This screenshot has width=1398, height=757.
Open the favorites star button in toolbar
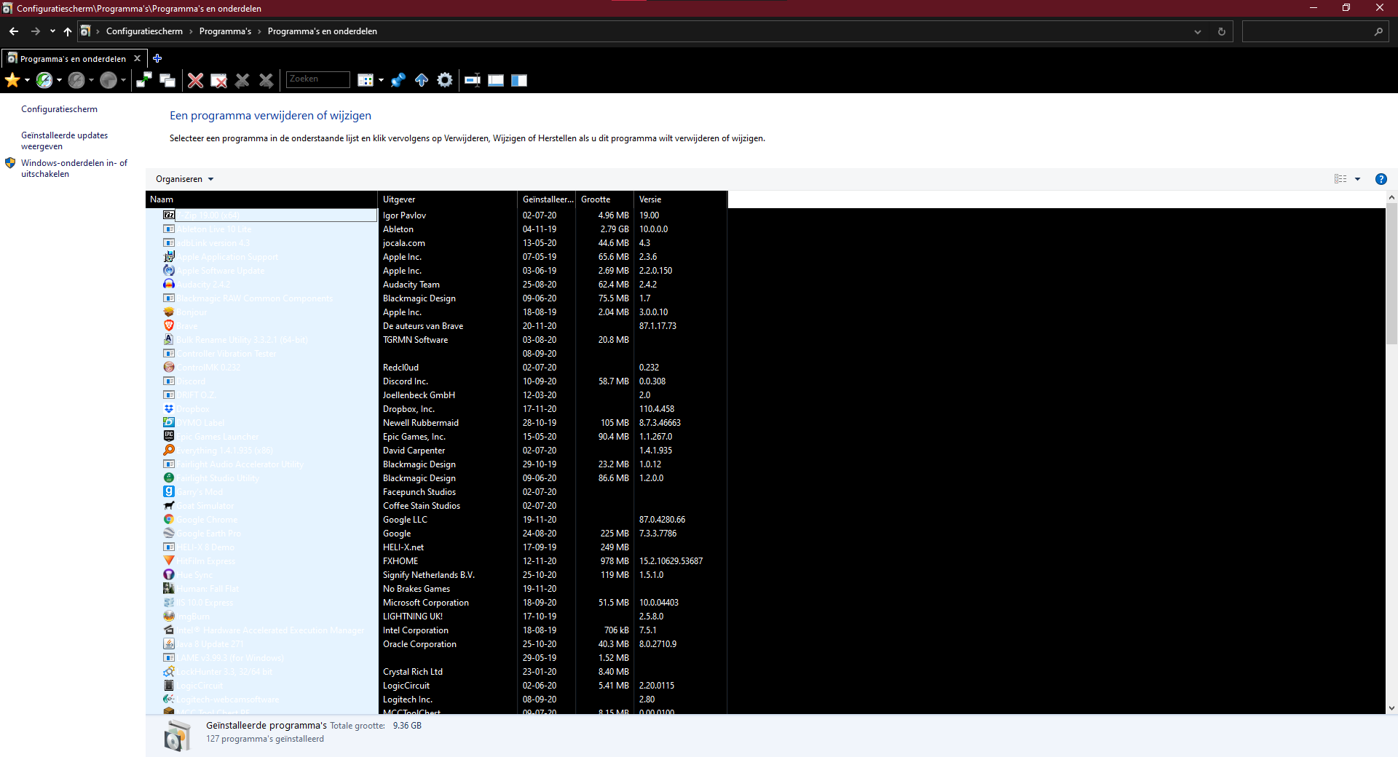(x=12, y=80)
